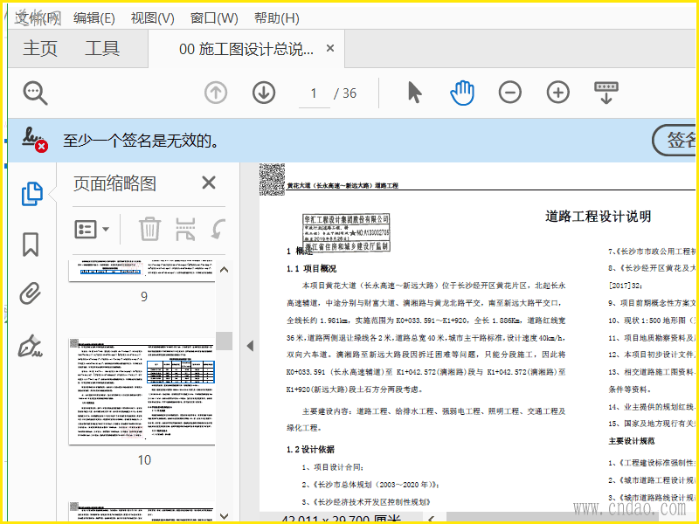699x524 pixels.
Task: Click thumbnail panel scroll up arrow
Action: [x=225, y=270]
